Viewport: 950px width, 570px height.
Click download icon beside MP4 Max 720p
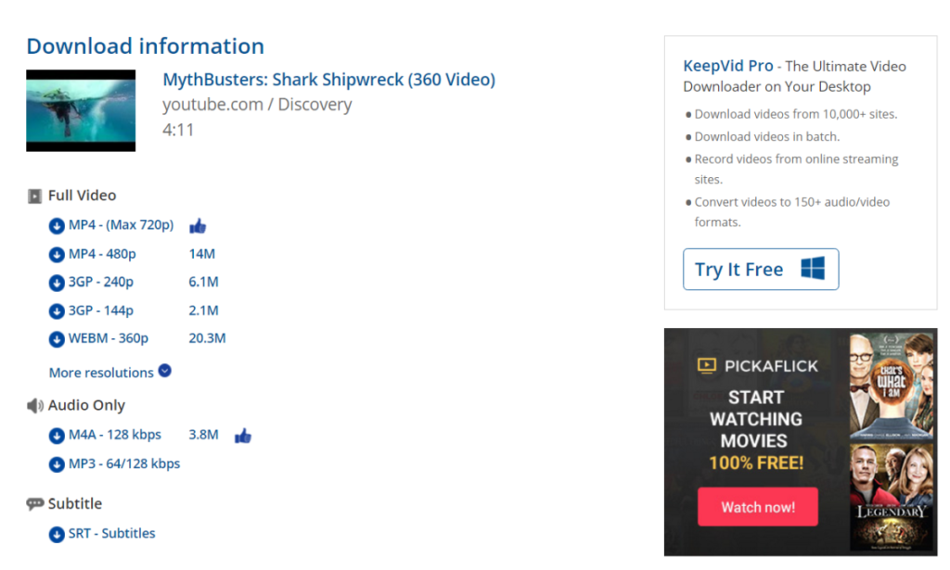pos(58,226)
